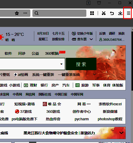Click the 37游戏 logo icon
Screen dimensions: 133x143
(x=17, y=112)
